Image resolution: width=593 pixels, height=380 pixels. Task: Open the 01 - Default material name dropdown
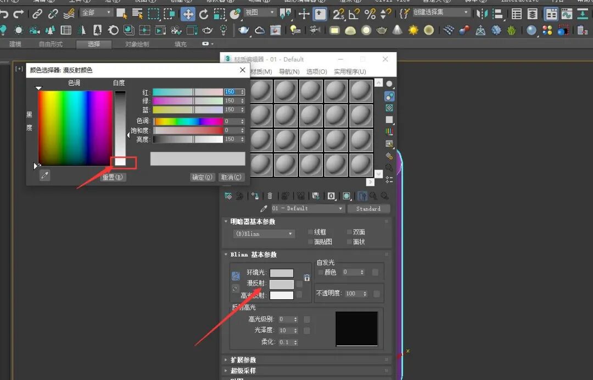point(307,208)
